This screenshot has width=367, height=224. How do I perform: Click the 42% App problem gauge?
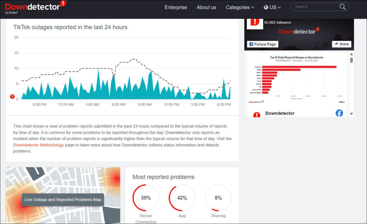(x=182, y=198)
